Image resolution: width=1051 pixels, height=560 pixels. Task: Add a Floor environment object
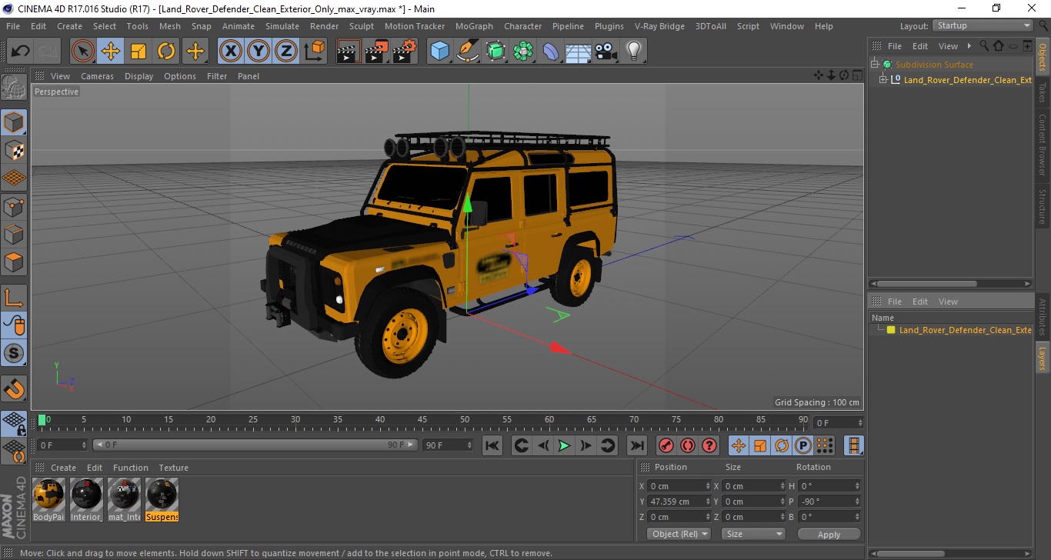point(579,52)
